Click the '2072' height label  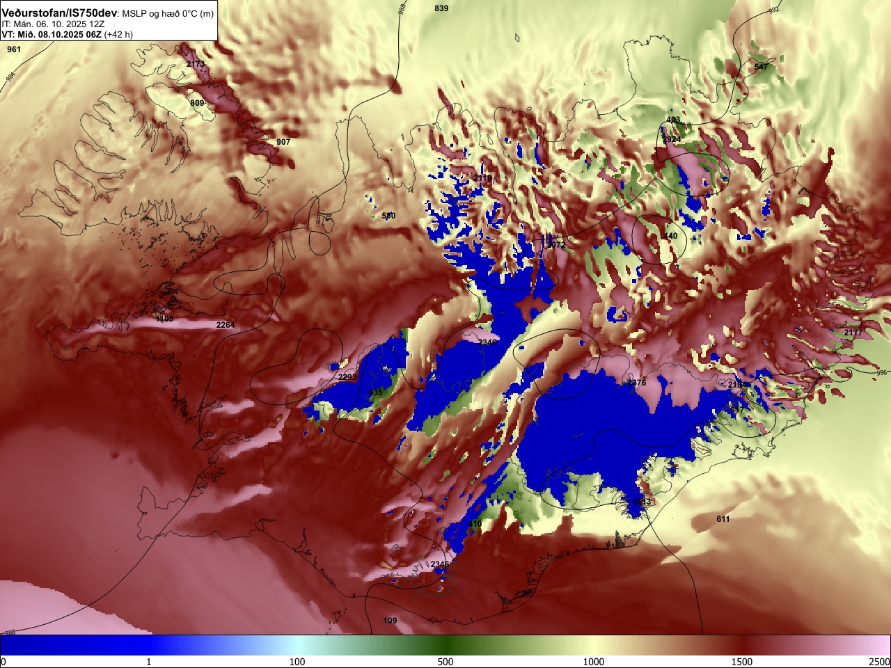click(556, 245)
